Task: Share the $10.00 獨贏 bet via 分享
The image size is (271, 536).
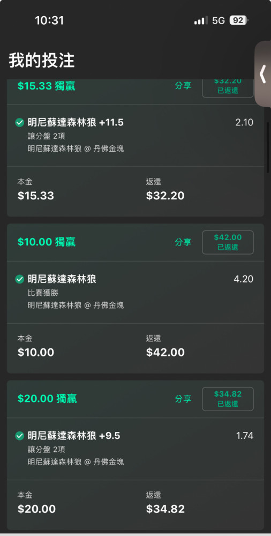Action: point(183,242)
